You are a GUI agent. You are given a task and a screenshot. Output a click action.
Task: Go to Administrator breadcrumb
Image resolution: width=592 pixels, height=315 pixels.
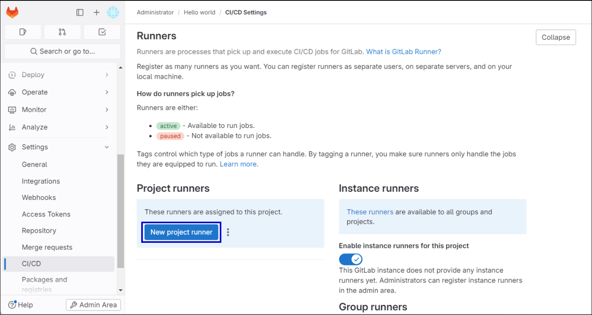[155, 12]
